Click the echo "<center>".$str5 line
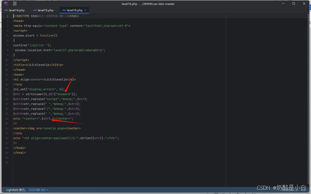Image resolution: width=311 pixels, height=194 pixels. pos(43,119)
